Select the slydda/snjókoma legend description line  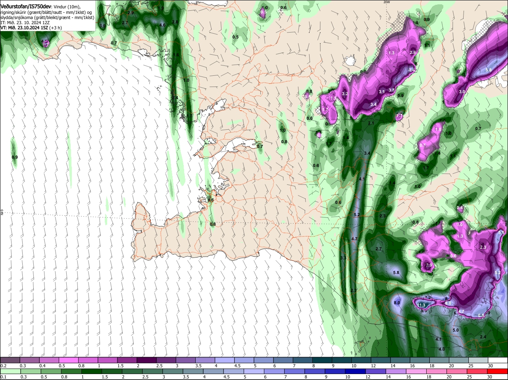click(x=47, y=17)
